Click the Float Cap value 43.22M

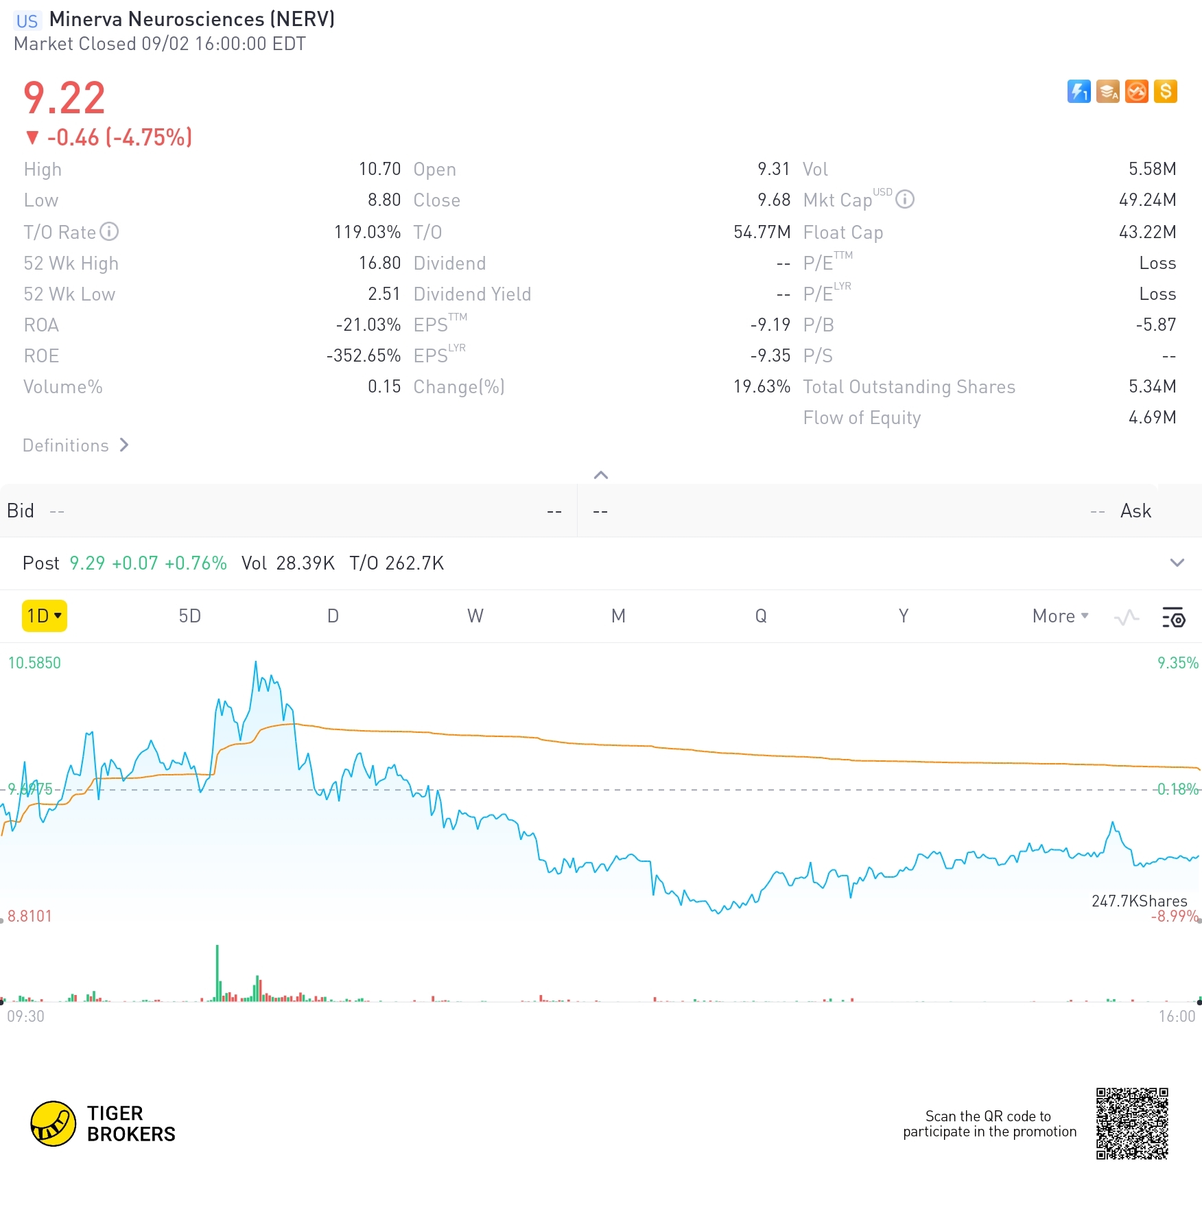pyautogui.click(x=1148, y=232)
